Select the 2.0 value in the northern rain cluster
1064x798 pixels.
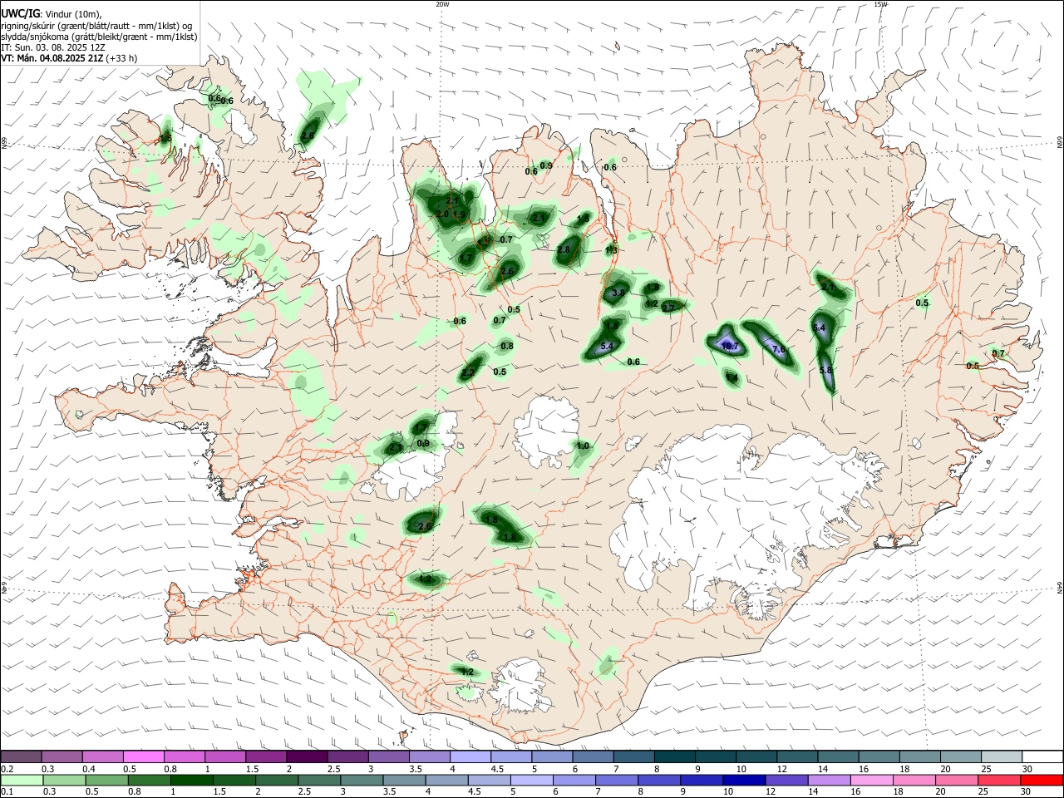pos(442,214)
